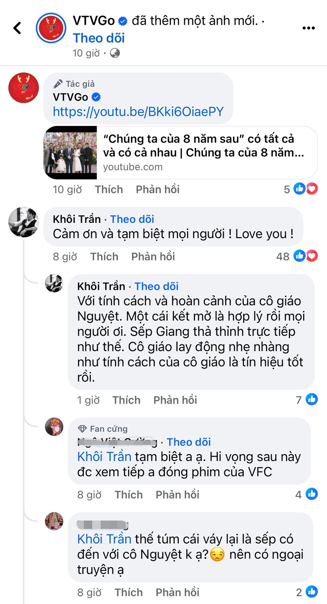Open the VTVGo page profile picture
Viewport: 327px width, 604px height.
pos(51,28)
